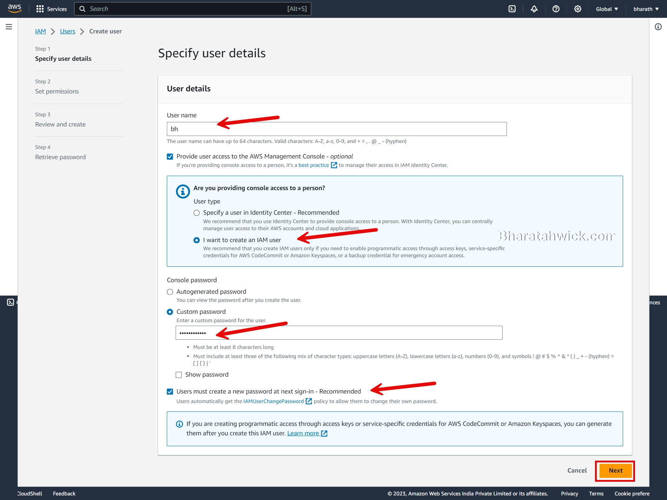The image size is (667, 500).
Task: Open the info panel icon at right
Action: coord(658,27)
